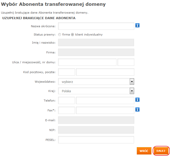Click the info icon next to Nazwa skrócona
Viewport: 170px width, 156px height.
(x=137, y=25)
